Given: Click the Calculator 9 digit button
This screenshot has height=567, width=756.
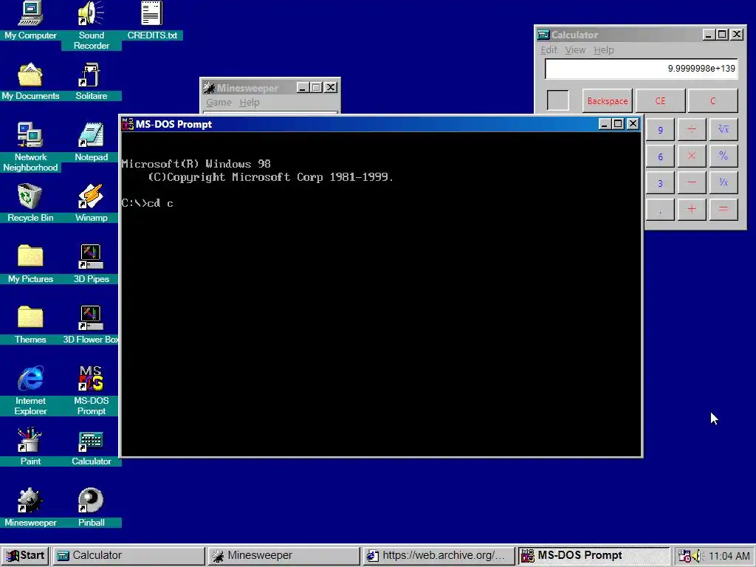Looking at the screenshot, I should click(x=660, y=130).
